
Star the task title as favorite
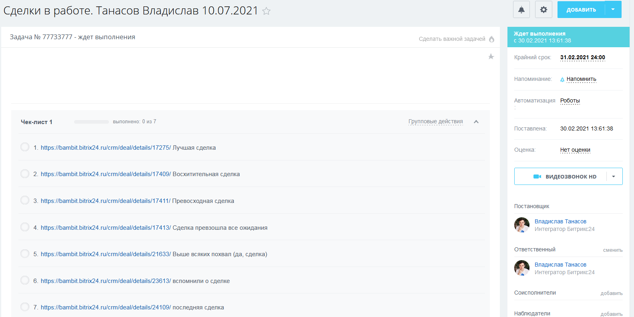(x=266, y=11)
